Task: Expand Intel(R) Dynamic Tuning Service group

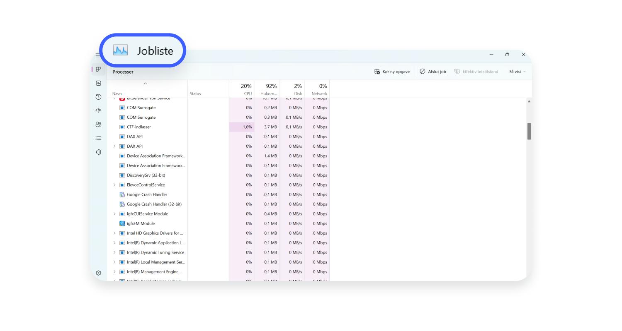Action: coord(114,252)
